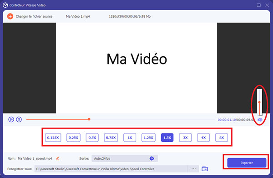Click the file name Ma Video 1_speed.mp4

[x=35, y=158]
